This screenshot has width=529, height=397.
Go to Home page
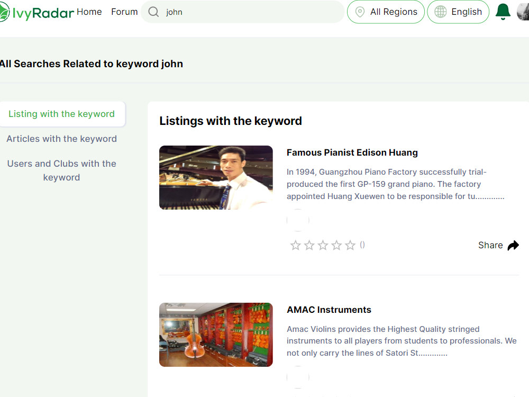tap(89, 12)
